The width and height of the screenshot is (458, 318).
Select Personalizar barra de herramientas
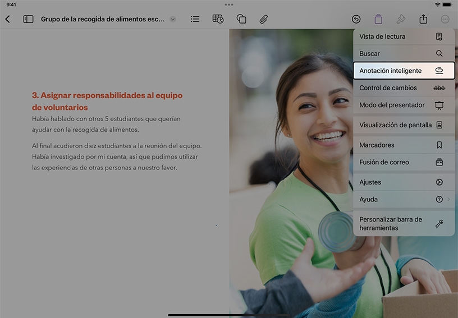pyautogui.click(x=404, y=223)
